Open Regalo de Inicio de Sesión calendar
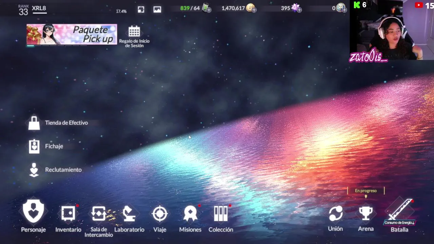 click(x=134, y=32)
